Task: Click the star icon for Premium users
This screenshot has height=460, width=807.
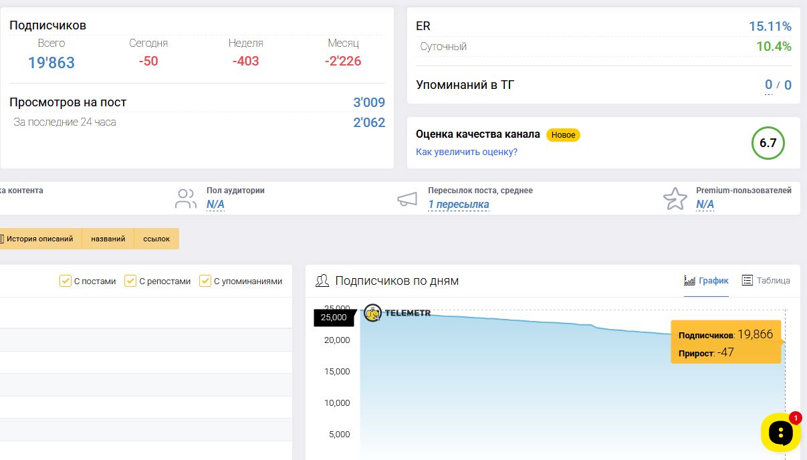Action: coord(675,199)
